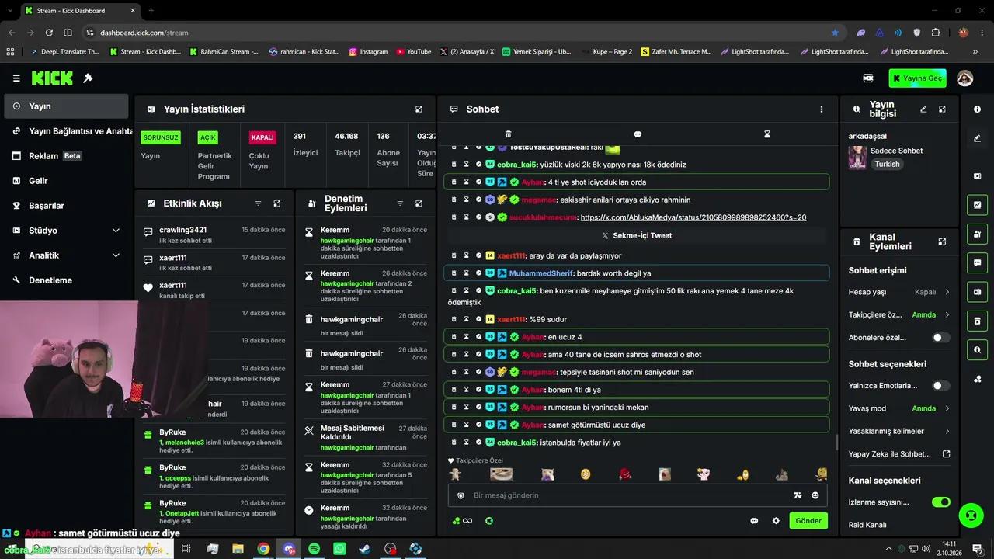Expand the Kanal Eylemleri panel
The width and height of the screenshot is (994, 559).
(x=942, y=241)
